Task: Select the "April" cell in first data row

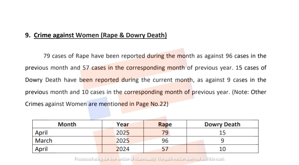Action: click(41, 133)
